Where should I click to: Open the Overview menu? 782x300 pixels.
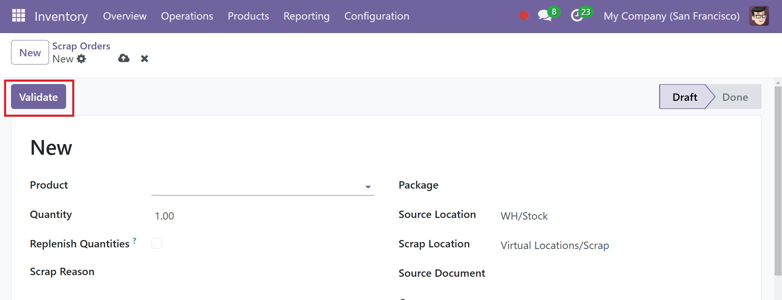coord(124,16)
